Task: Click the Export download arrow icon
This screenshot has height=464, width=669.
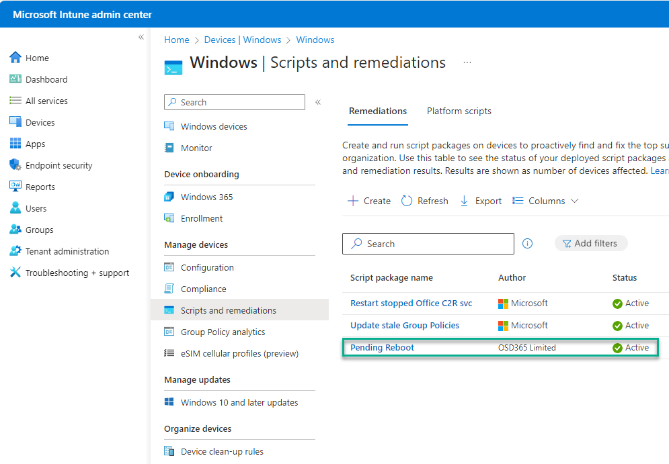Action: 464,201
